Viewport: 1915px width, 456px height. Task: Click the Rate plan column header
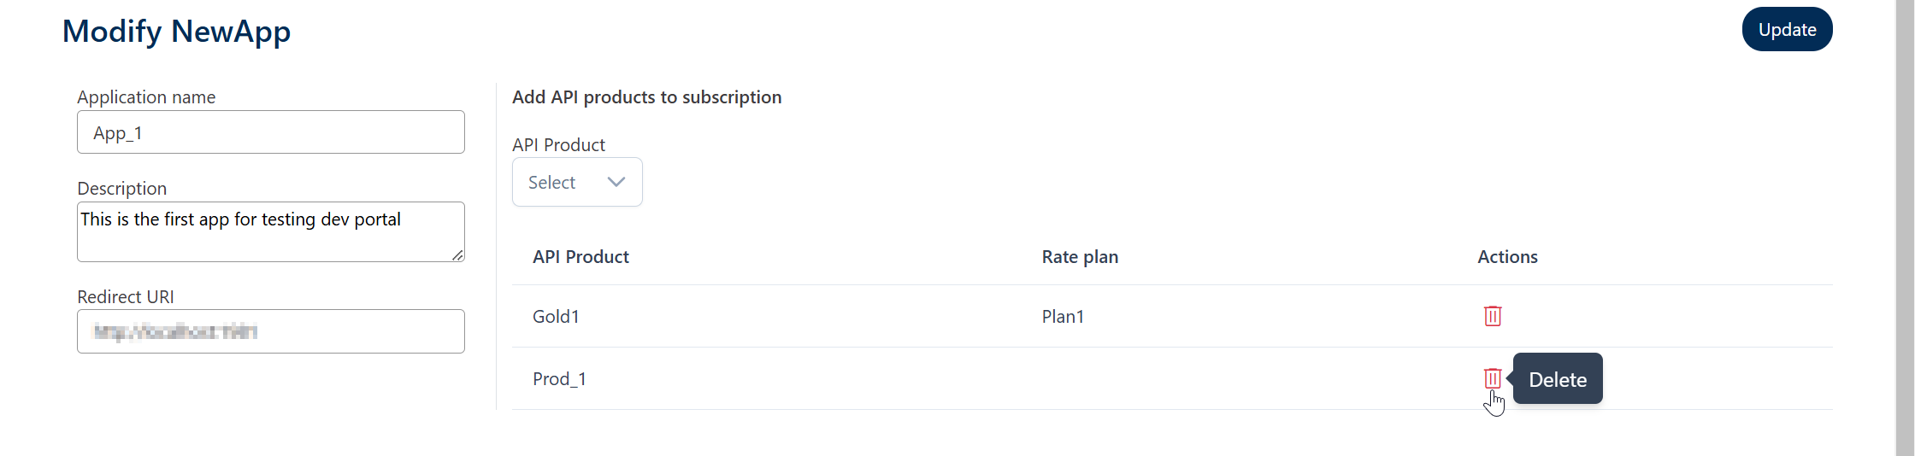tap(1080, 257)
